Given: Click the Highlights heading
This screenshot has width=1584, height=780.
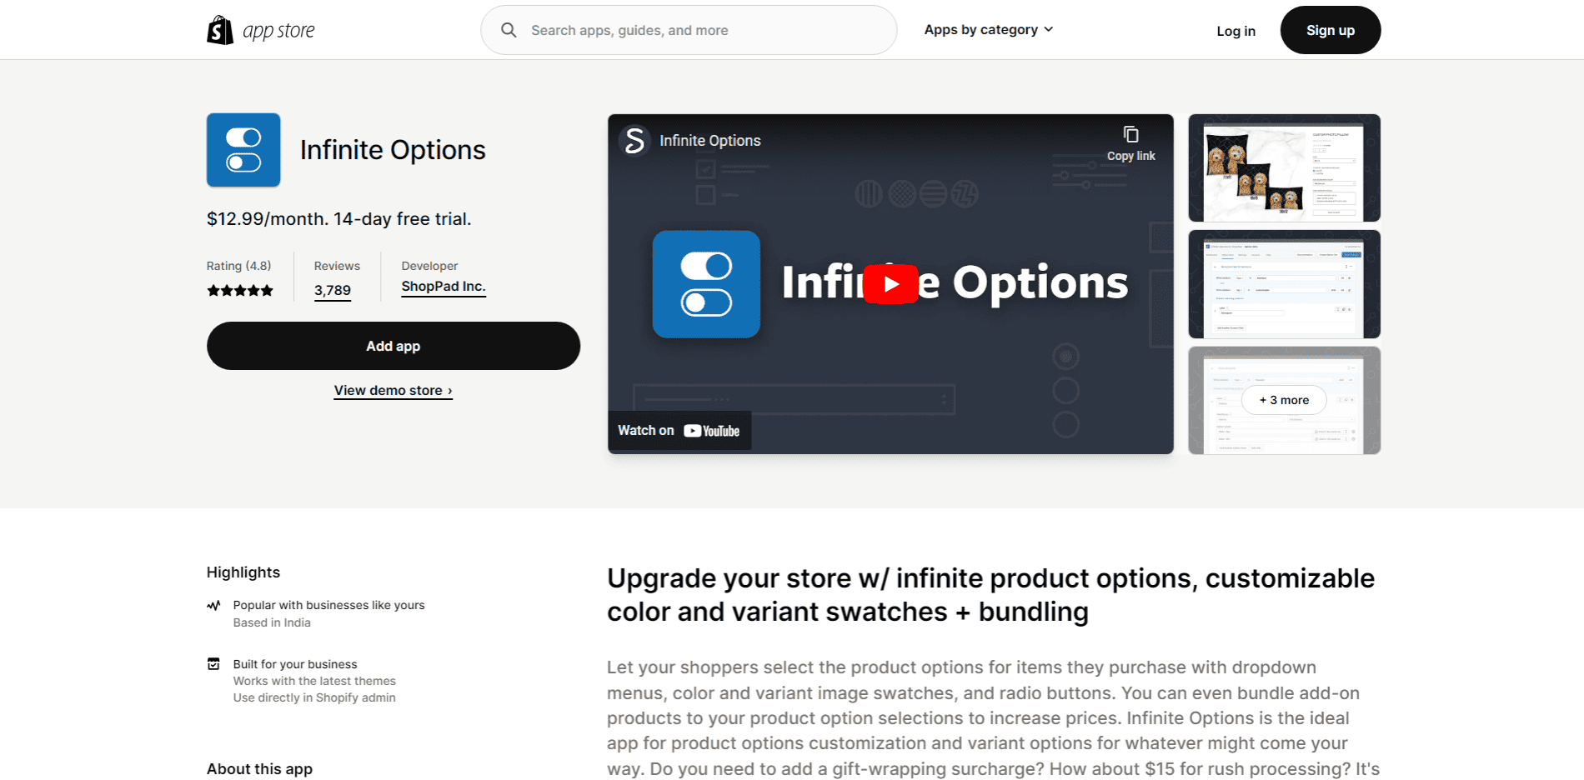Looking at the screenshot, I should 243,572.
